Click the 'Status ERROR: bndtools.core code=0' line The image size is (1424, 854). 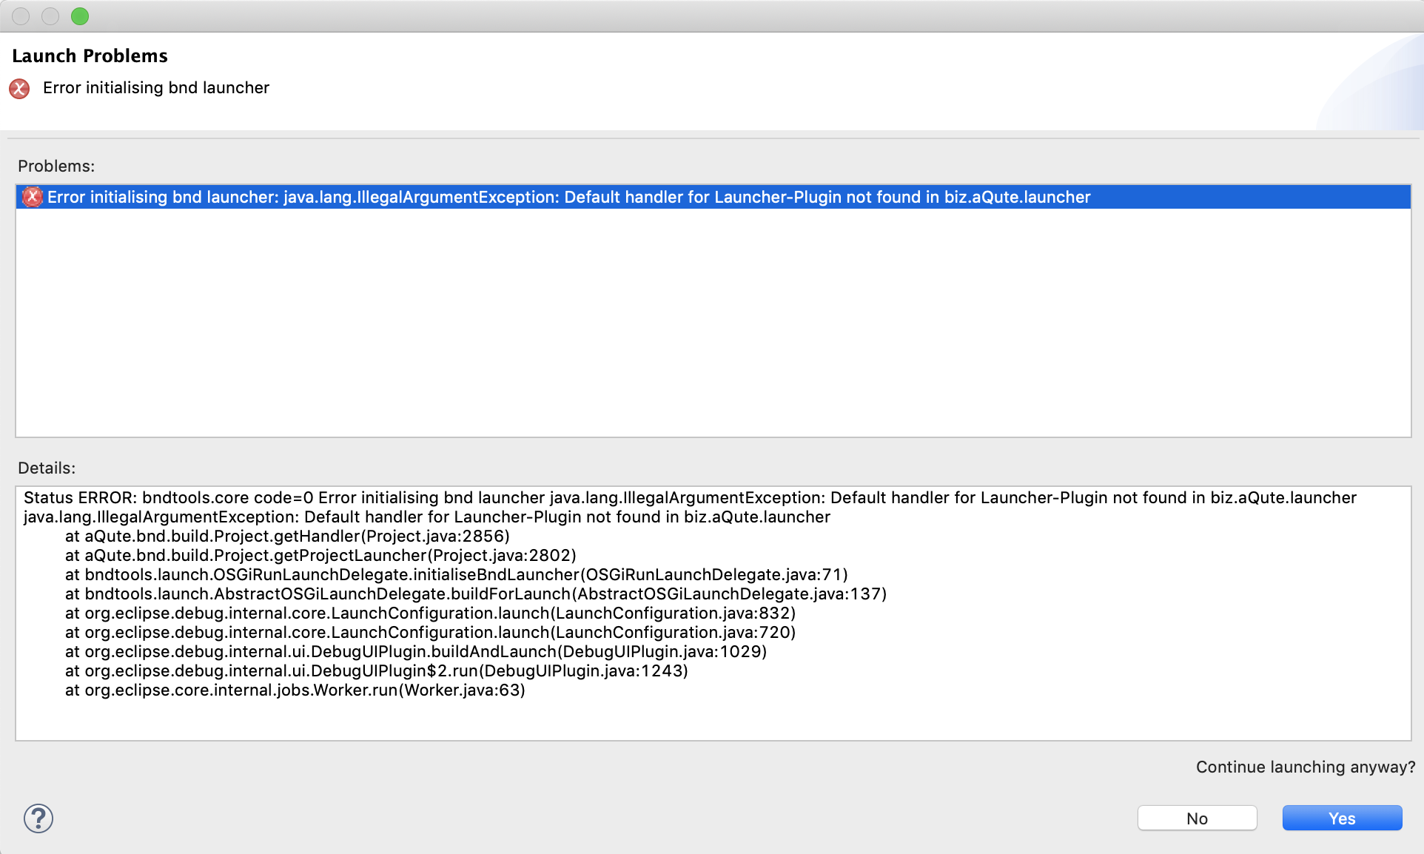pos(690,497)
